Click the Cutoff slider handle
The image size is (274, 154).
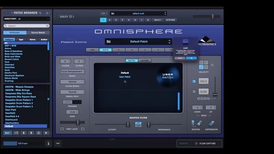coord(128,124)
